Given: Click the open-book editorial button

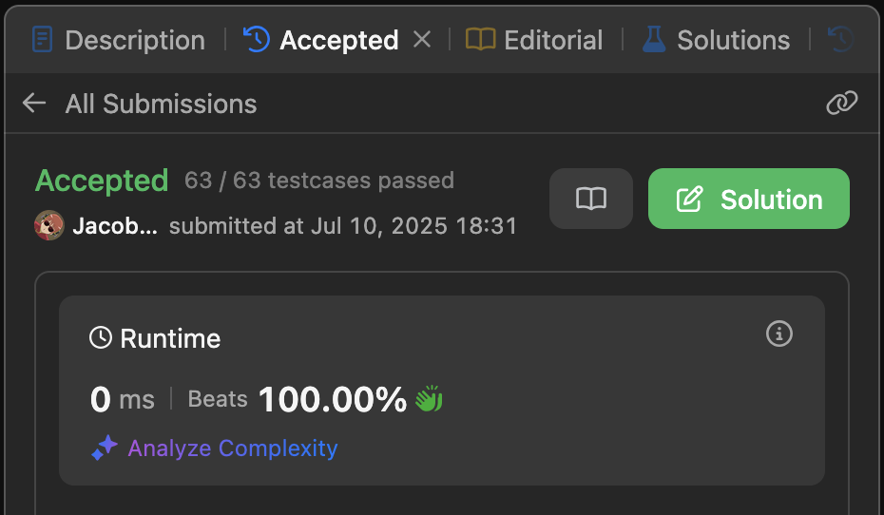Looking at the screenshot, I should click(x=591, y=199).
